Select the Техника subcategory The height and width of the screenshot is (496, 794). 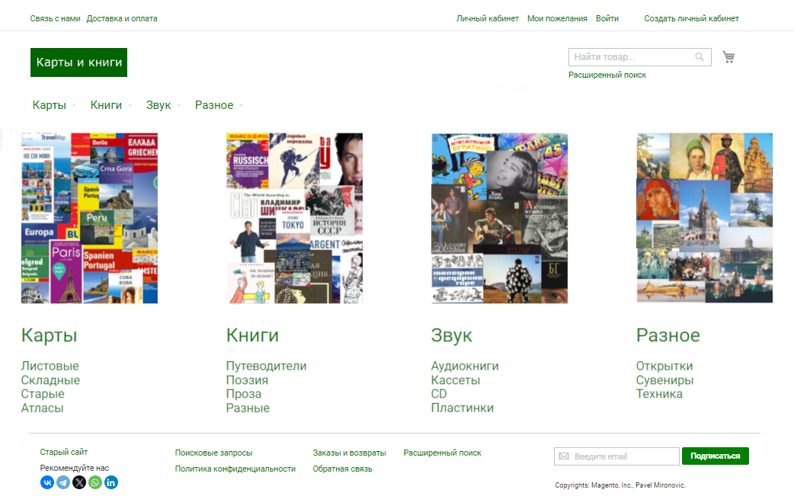[659, 394]
